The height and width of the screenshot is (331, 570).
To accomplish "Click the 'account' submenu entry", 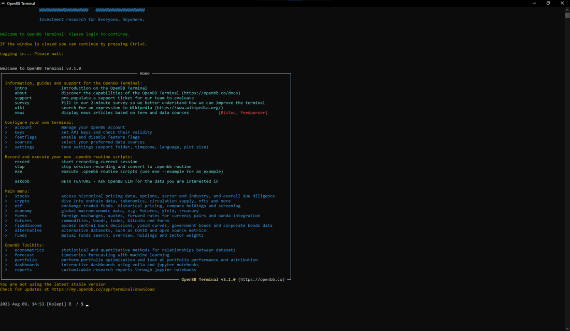I will [x=23, y=127].
